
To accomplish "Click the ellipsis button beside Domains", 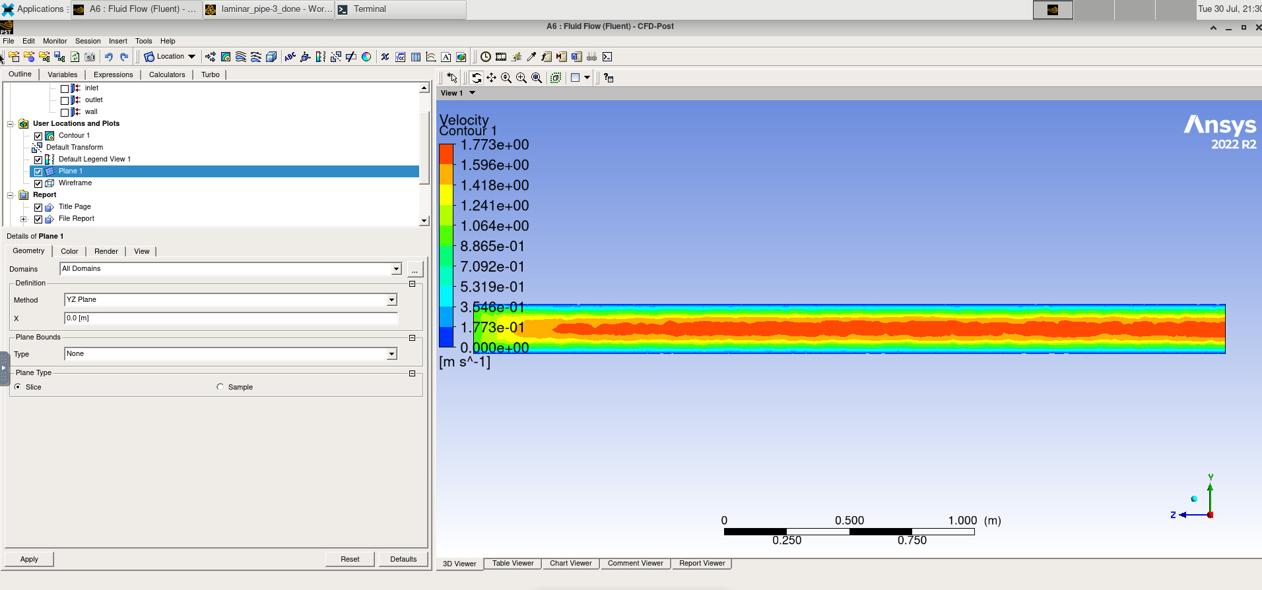I will 415,269.
